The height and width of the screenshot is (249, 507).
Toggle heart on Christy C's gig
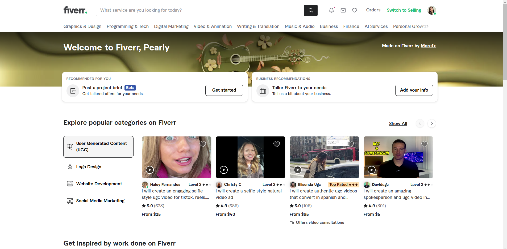point(277,144)
